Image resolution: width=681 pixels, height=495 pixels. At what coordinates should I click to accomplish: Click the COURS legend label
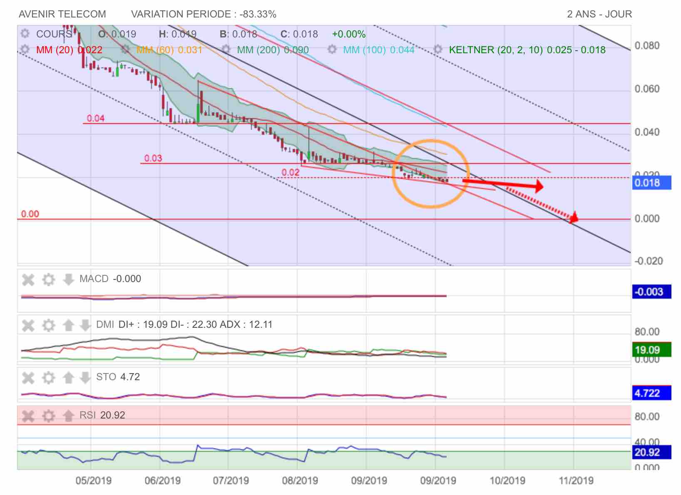54,34
